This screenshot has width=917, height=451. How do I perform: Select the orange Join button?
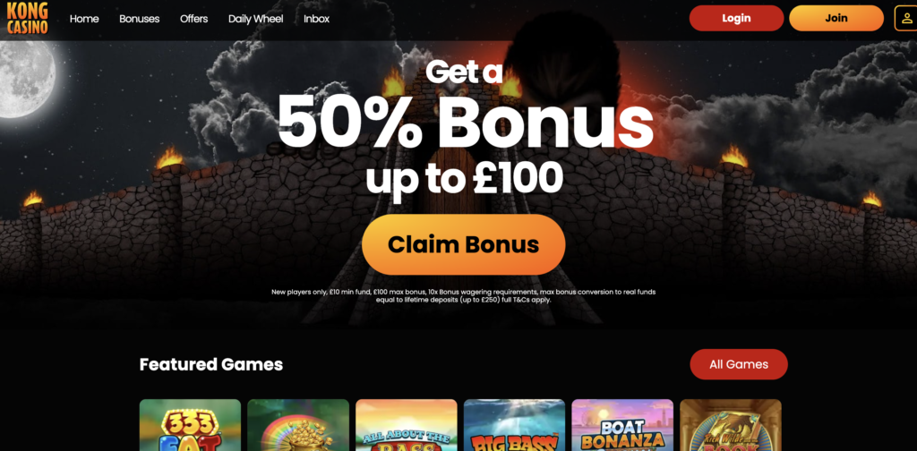pos(836,18)
